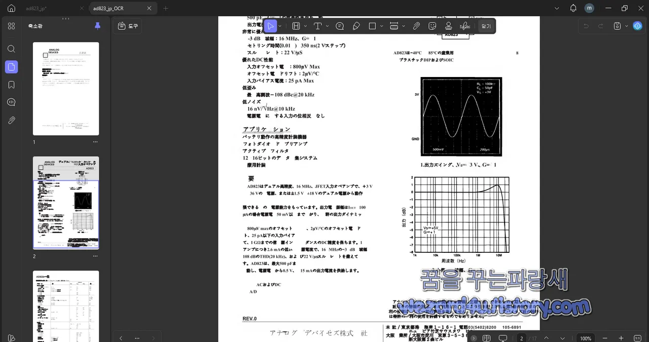Open the search panel in sidebar
Screen dimensions: 649x342
(11, 49)
